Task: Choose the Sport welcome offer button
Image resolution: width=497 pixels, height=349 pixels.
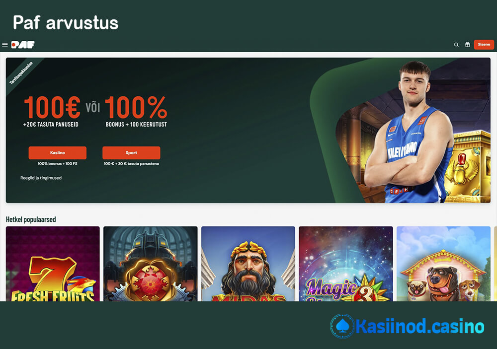Action: pos(131,152)
